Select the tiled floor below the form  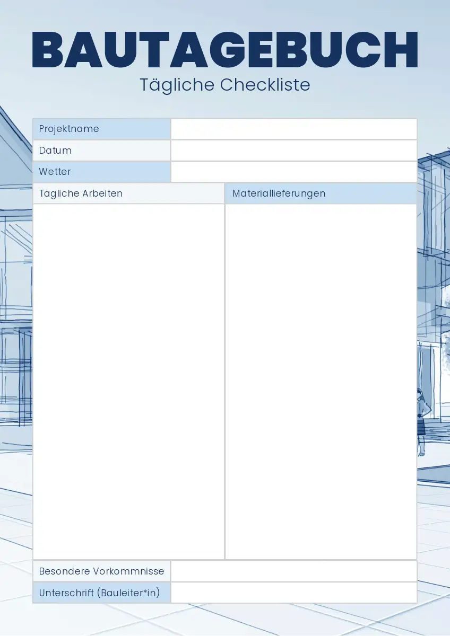tap(225, 619)
